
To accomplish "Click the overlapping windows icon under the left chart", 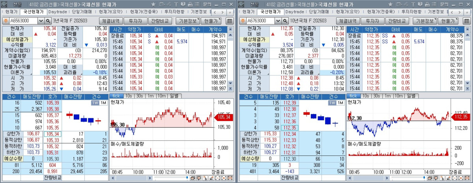I will [x=193, y=178].
